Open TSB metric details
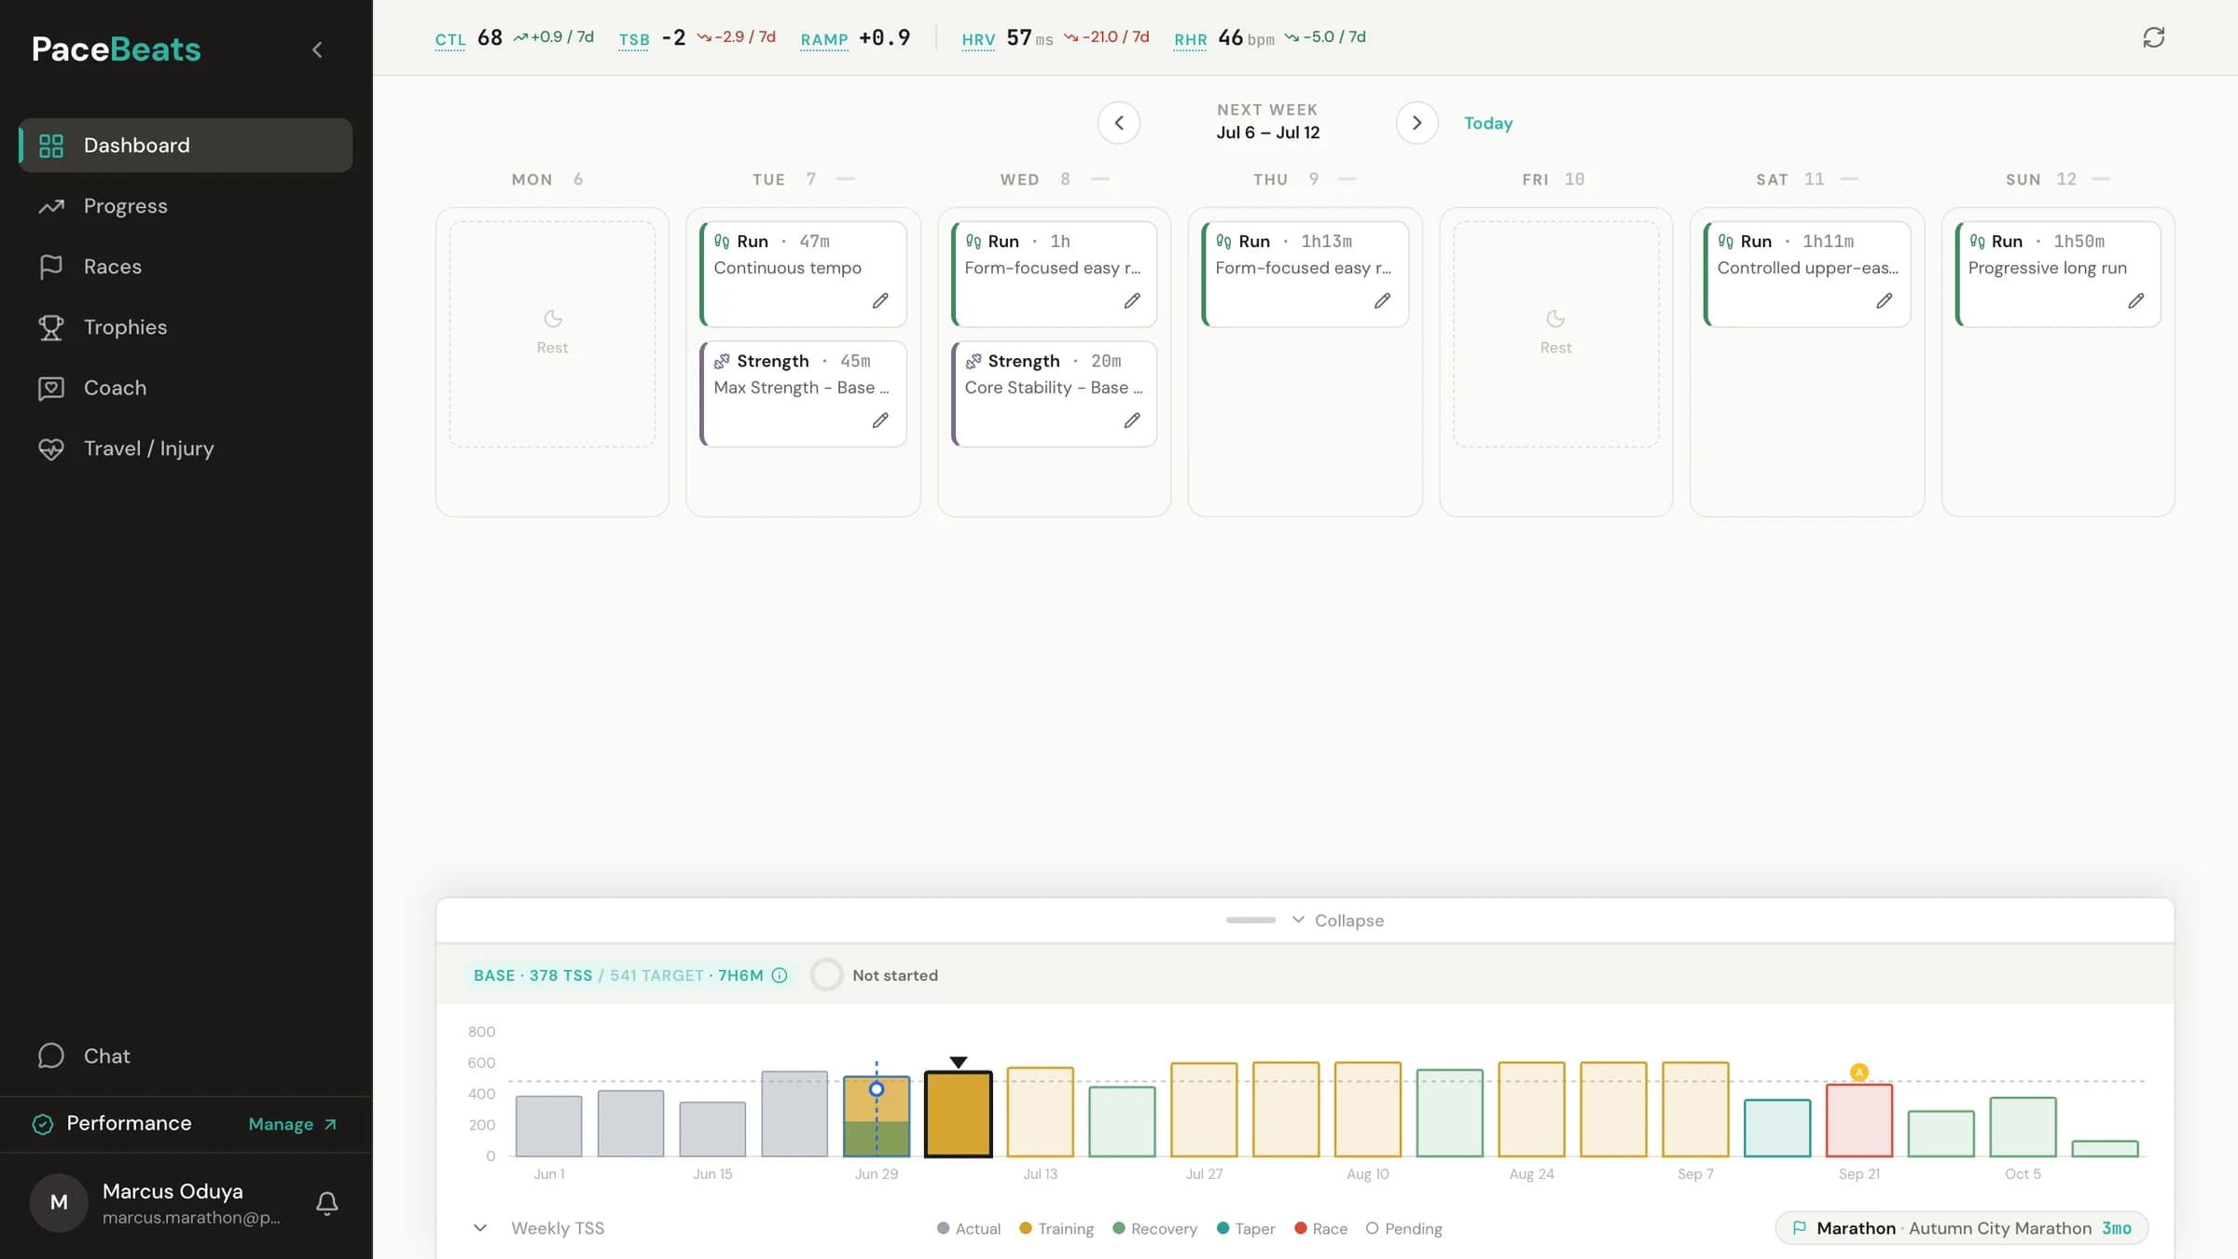 (x=634, y=39)
